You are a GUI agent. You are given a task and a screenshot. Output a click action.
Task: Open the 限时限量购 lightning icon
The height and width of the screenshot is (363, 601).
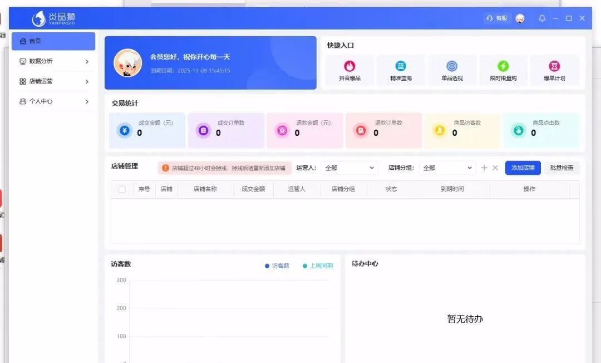click(503, 67)
